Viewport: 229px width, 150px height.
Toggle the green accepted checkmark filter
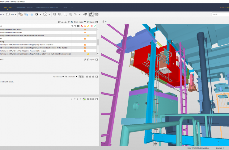click(x=95, y=26)
